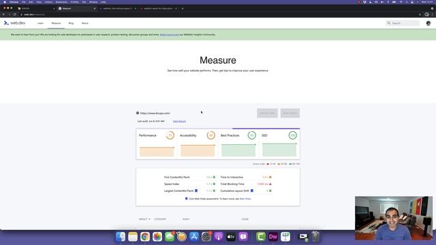436x245 pixels.
Task: Open Messages from the dock
Action: 170,237
